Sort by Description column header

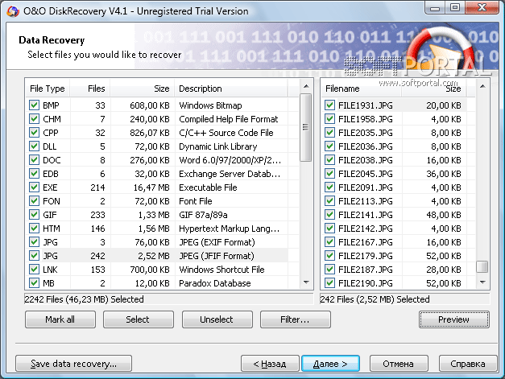(231, 89)
